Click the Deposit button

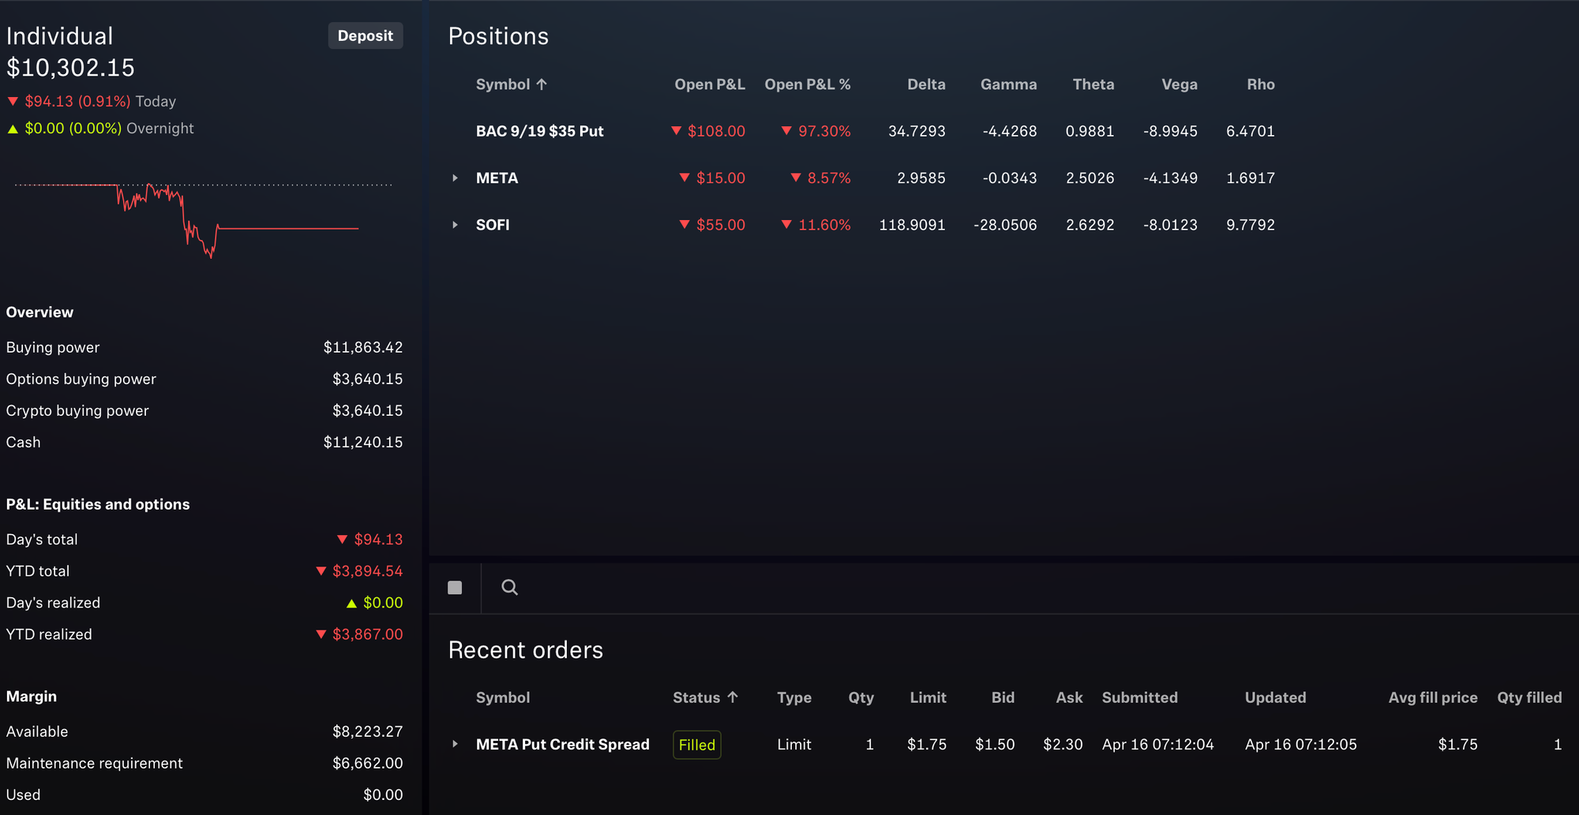tap(365, 36)
